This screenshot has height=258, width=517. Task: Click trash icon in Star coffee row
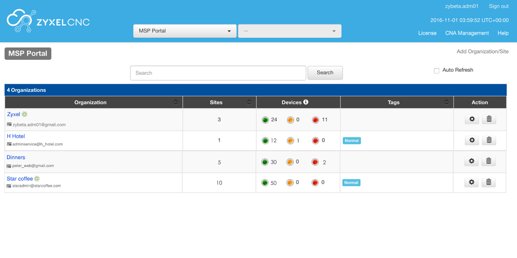489,182
